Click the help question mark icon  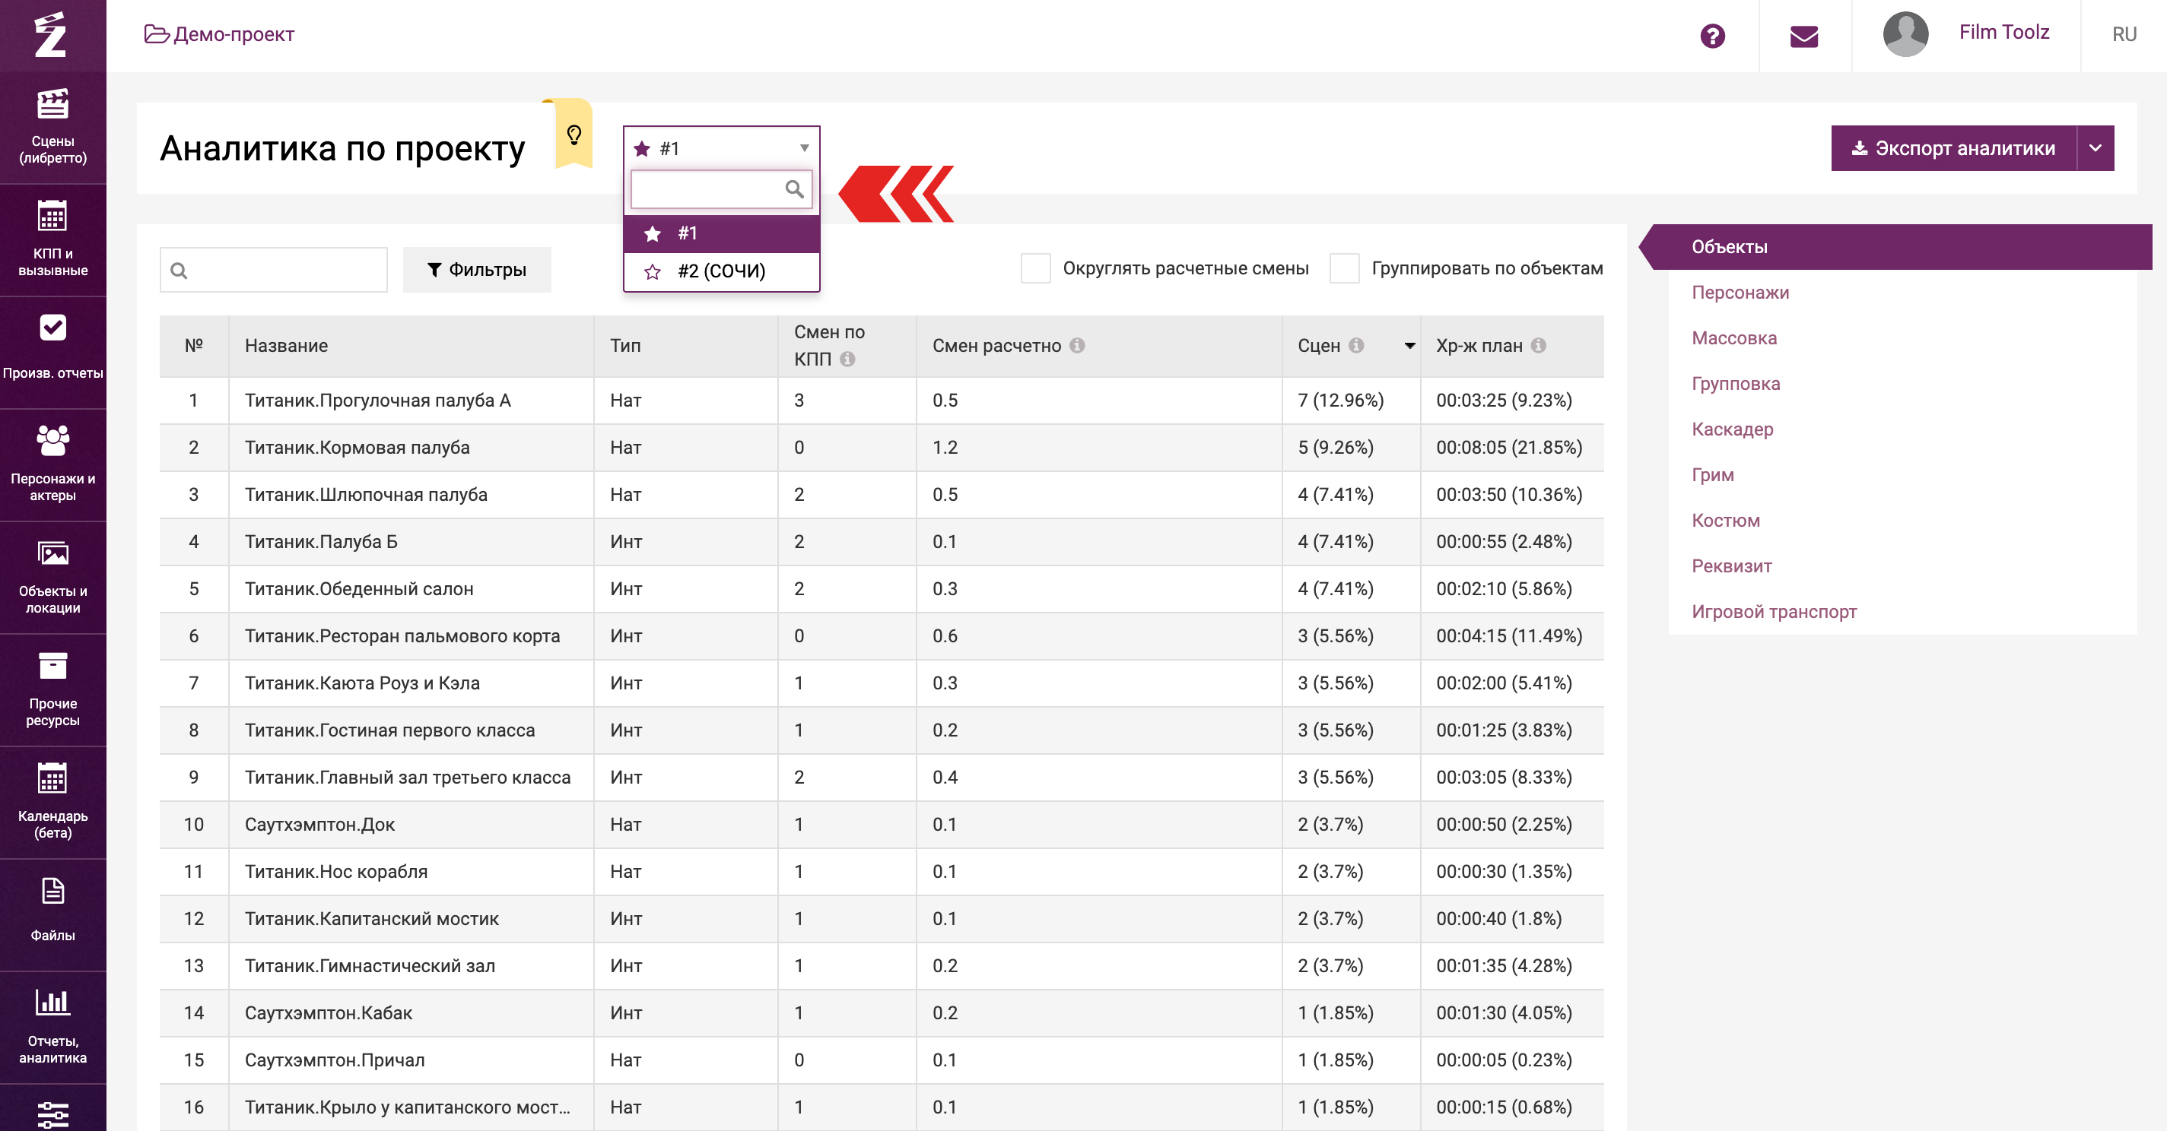point(1712,35)
